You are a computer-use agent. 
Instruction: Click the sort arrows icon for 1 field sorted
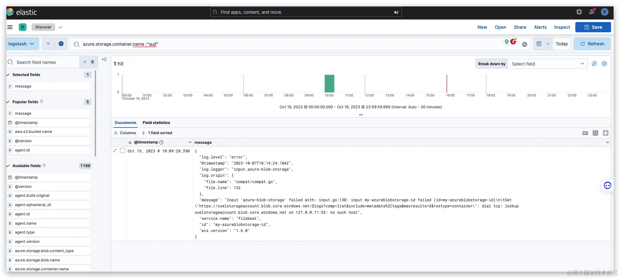tap(144, 133)
